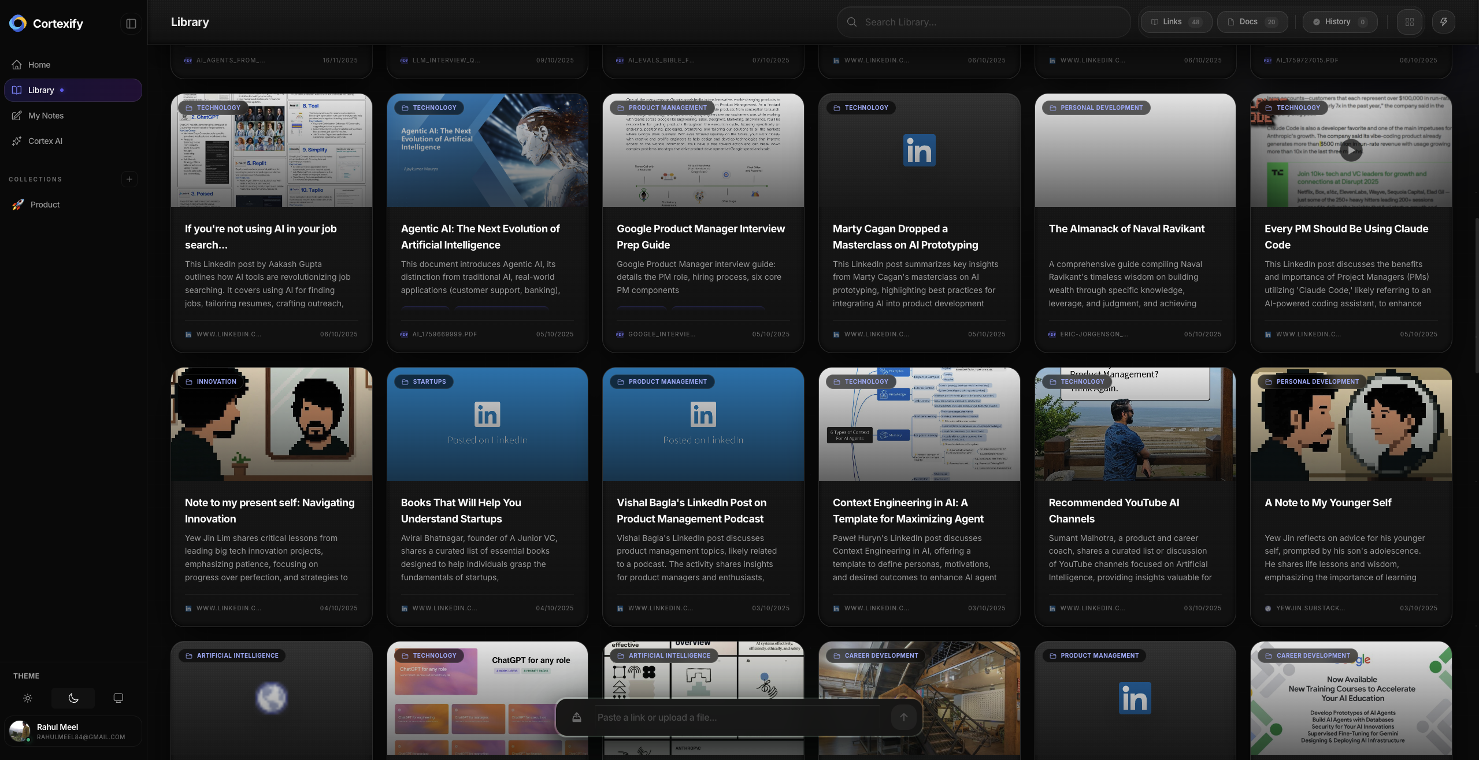Collapse the sidebar panel toggle icon
Screen dimensions: 1479x760
click(x=131, y=24)
